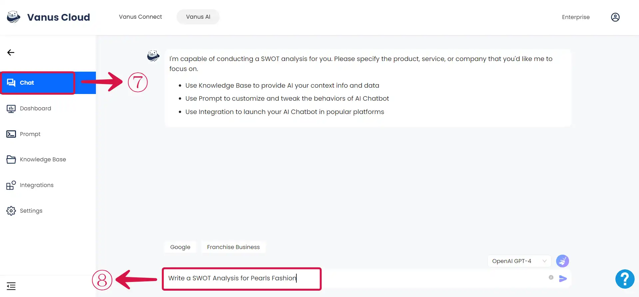This screenshot has height=297, width=639.
Task: Open the Chat section in sidebar
Action: coord(37,83)
